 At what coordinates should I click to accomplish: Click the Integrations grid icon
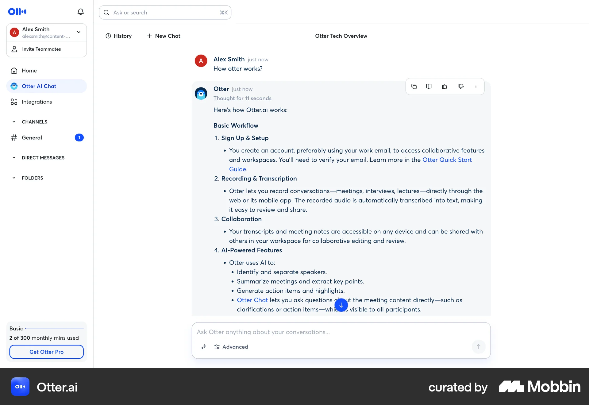(x=14, y=102)
